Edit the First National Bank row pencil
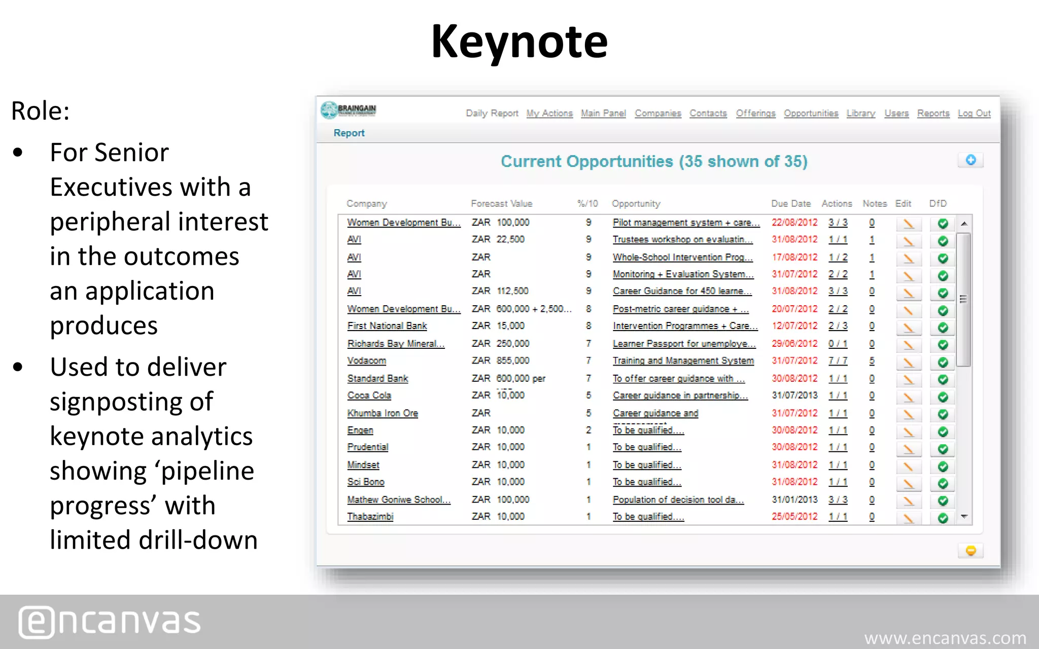 coord(909,328)
